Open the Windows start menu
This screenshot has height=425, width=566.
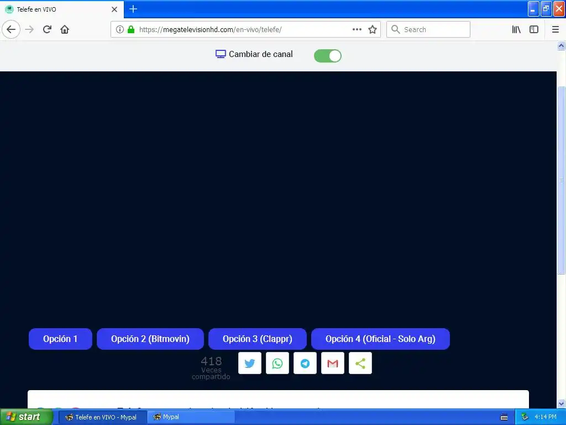pyautogui.click(x=26, y=417)
